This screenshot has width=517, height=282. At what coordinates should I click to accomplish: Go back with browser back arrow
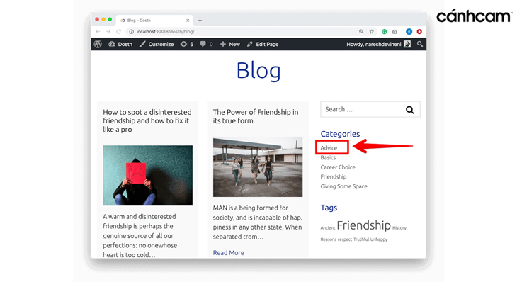pos(98,32)
